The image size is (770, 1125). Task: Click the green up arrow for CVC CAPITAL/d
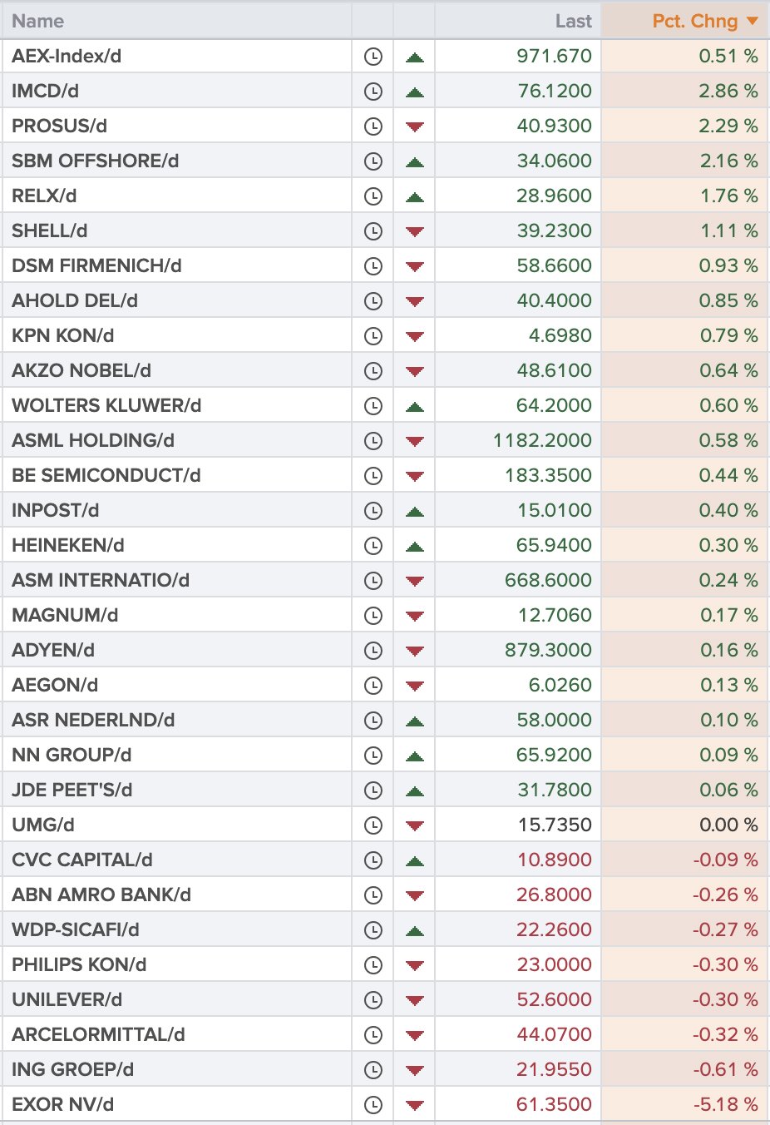click(415, 861)
